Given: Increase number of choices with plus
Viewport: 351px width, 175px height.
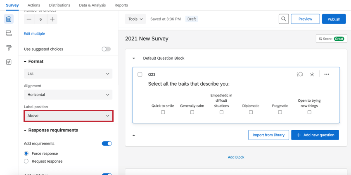Looking at the screenshot, I should coord(52,19).
